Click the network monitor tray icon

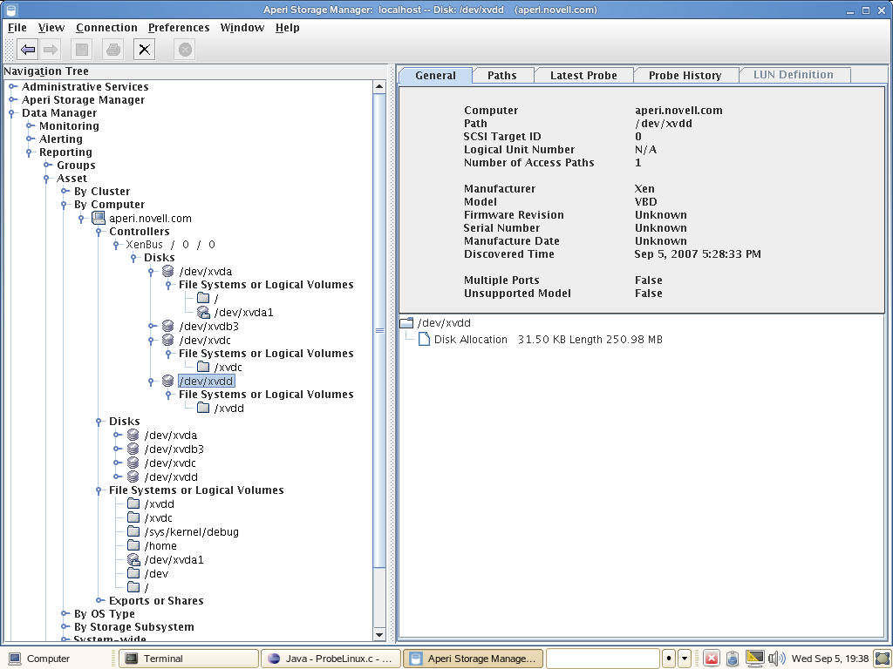[755, 659]
